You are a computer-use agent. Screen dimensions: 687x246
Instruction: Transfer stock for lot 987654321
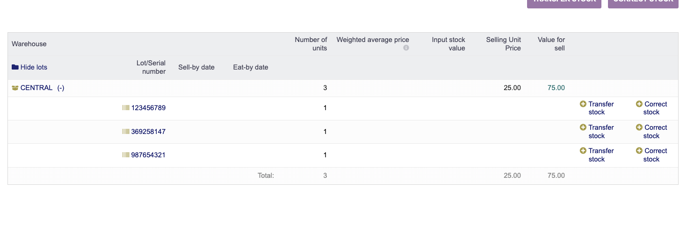click(x=600, y=155)
